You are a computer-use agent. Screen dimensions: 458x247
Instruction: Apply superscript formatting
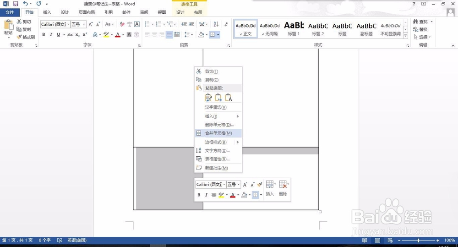point(85,34)
